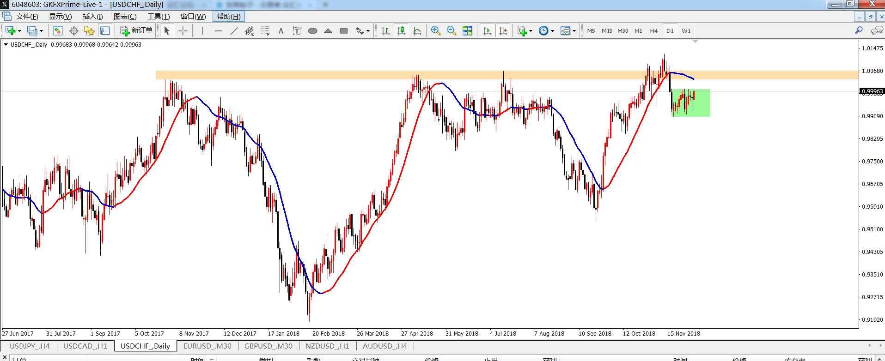Select the trendline drawing tool
The width and height of the screenshot is (885, 361).
pyautogui.click(x=234, y=31)
